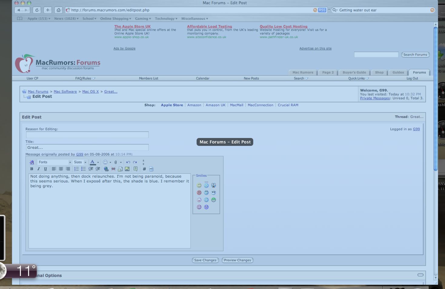The image size is (445, 289).
Task: Click the page's vertical scrollbar thumb
Action: point(436,98)
